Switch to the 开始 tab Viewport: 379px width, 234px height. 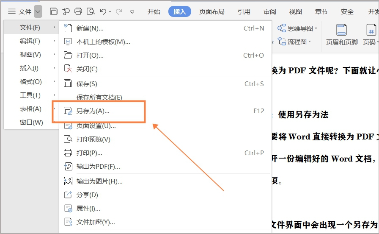tap(154, 11)
